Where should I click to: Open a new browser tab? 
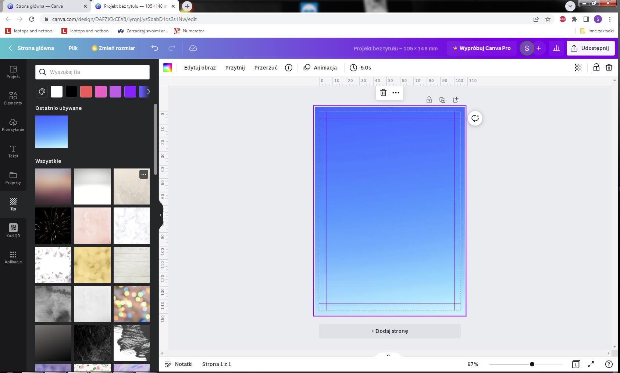click(x=187, y=6)
